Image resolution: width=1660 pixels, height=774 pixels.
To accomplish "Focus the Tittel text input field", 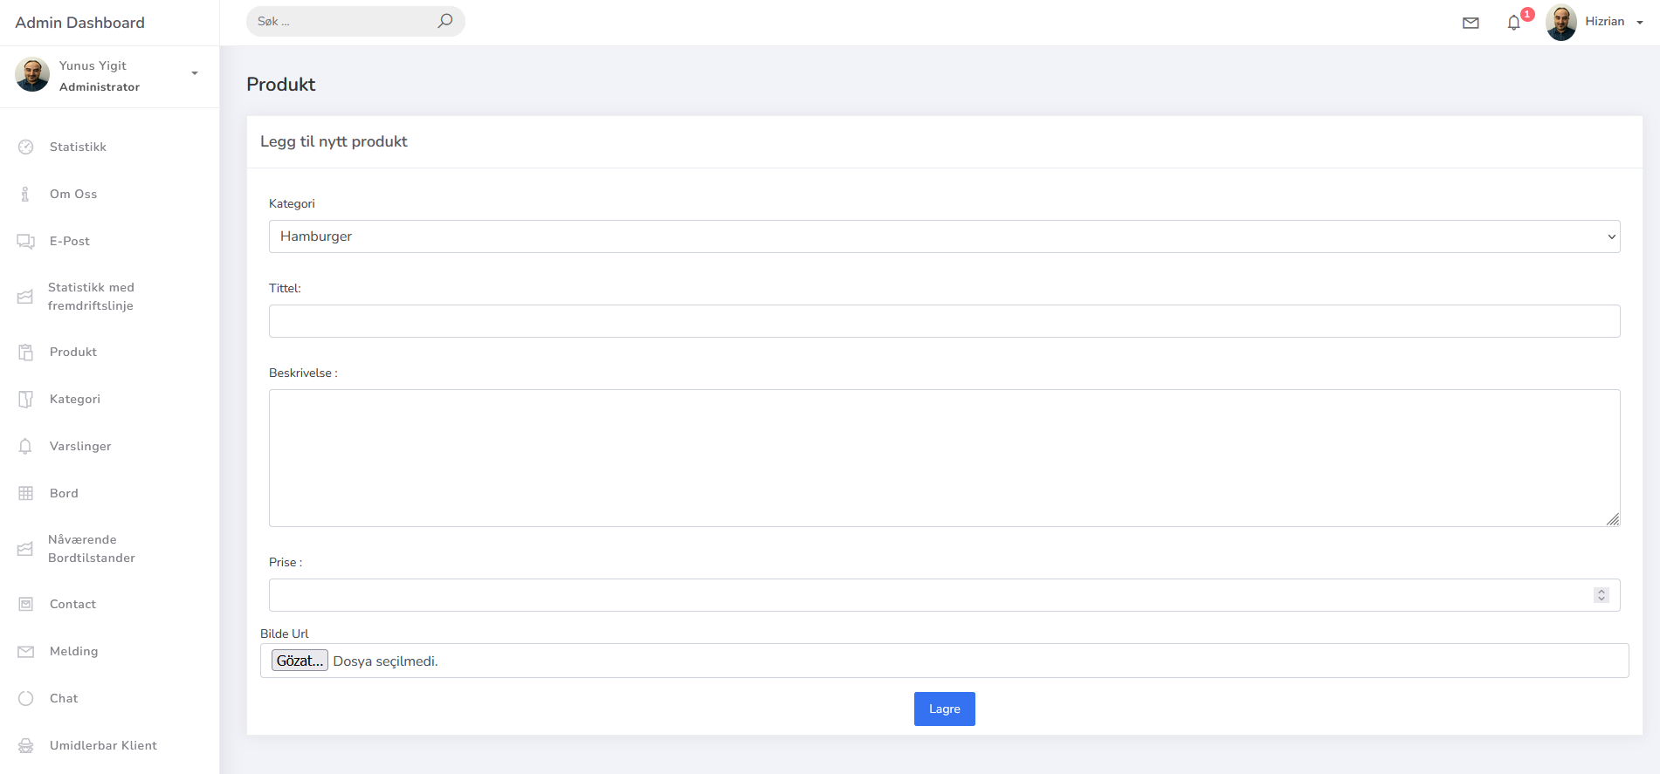I will coord(944,321).
